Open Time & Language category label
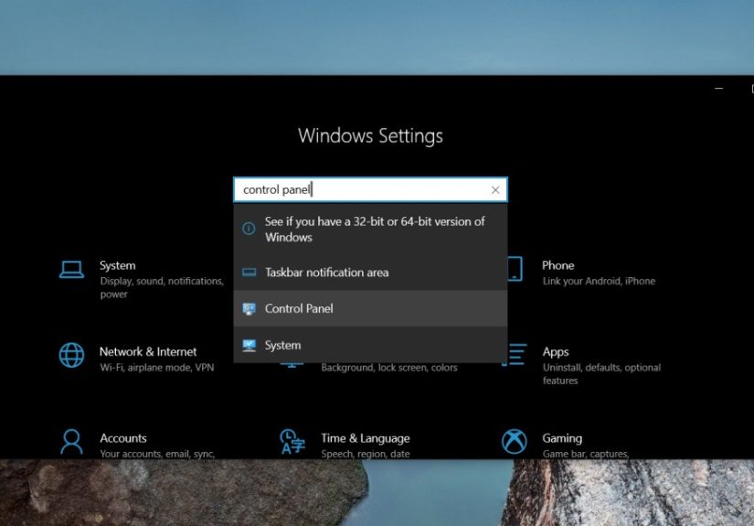This screenshot has height=526, width=754. [x=366, y=438]
